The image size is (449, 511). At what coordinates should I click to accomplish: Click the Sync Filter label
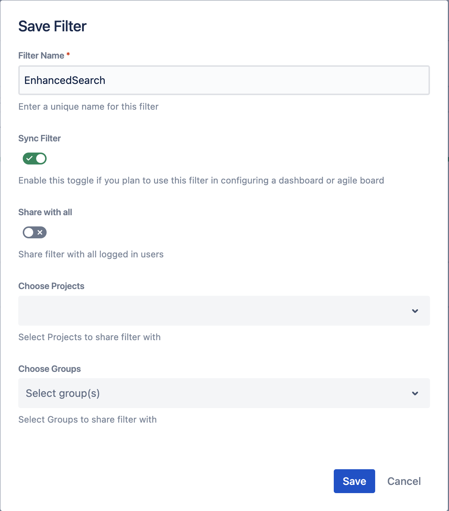40,138
